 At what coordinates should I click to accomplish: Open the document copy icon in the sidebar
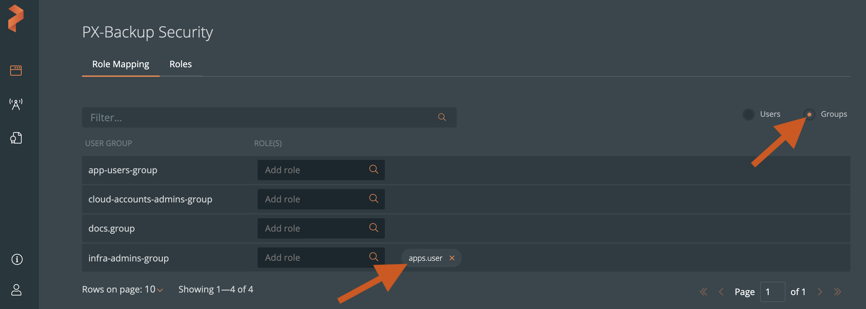point(16,138)
